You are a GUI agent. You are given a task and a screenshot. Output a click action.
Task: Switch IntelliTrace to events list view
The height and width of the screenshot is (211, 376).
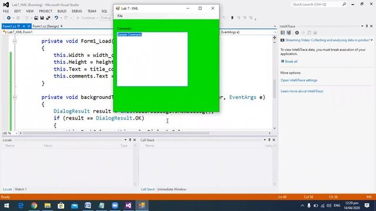pyautogui.click(x=288, y=33)
